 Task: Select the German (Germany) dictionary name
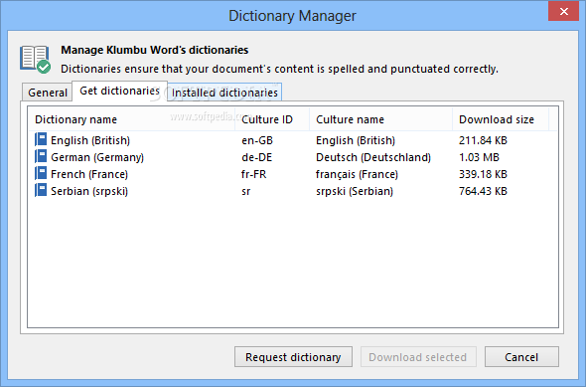[x=97, y=157]
